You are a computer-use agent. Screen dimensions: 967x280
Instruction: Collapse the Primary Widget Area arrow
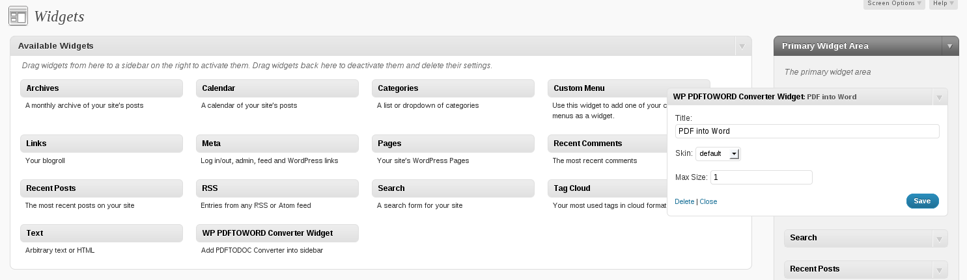(950, 46)
